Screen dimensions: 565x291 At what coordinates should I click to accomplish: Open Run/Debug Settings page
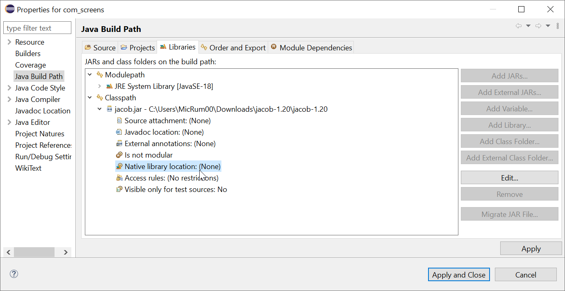tap(43, 157)
